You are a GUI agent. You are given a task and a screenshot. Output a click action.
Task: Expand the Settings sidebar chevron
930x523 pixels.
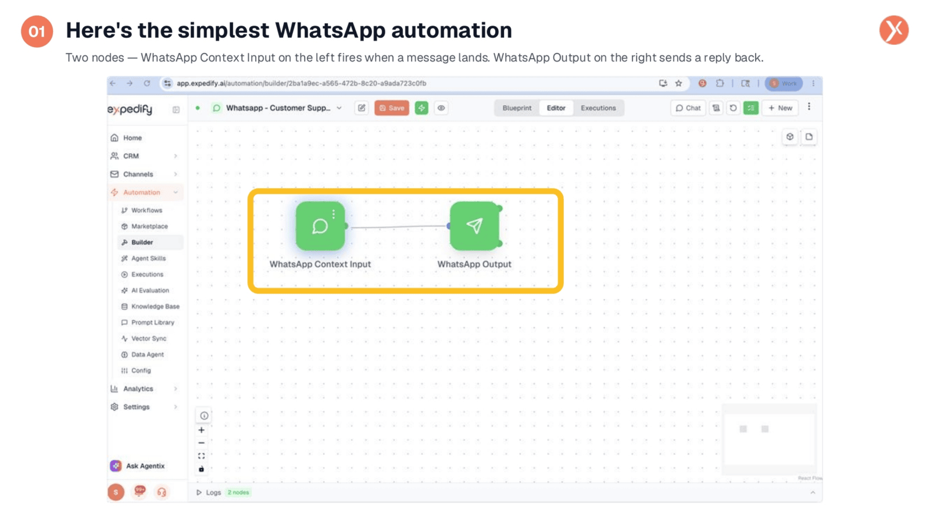pos(176,407)
